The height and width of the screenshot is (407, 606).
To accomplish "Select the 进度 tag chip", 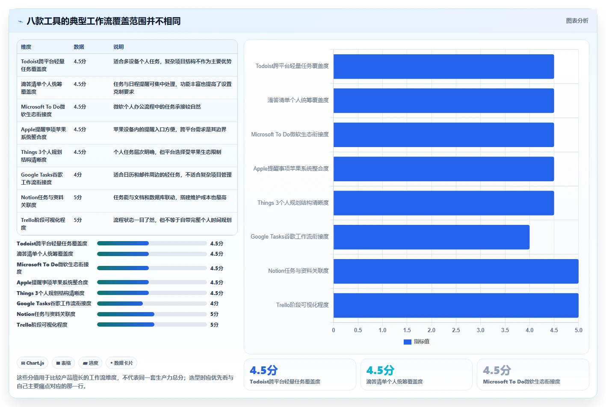I will pyautogui.click(x=90, y=363).
